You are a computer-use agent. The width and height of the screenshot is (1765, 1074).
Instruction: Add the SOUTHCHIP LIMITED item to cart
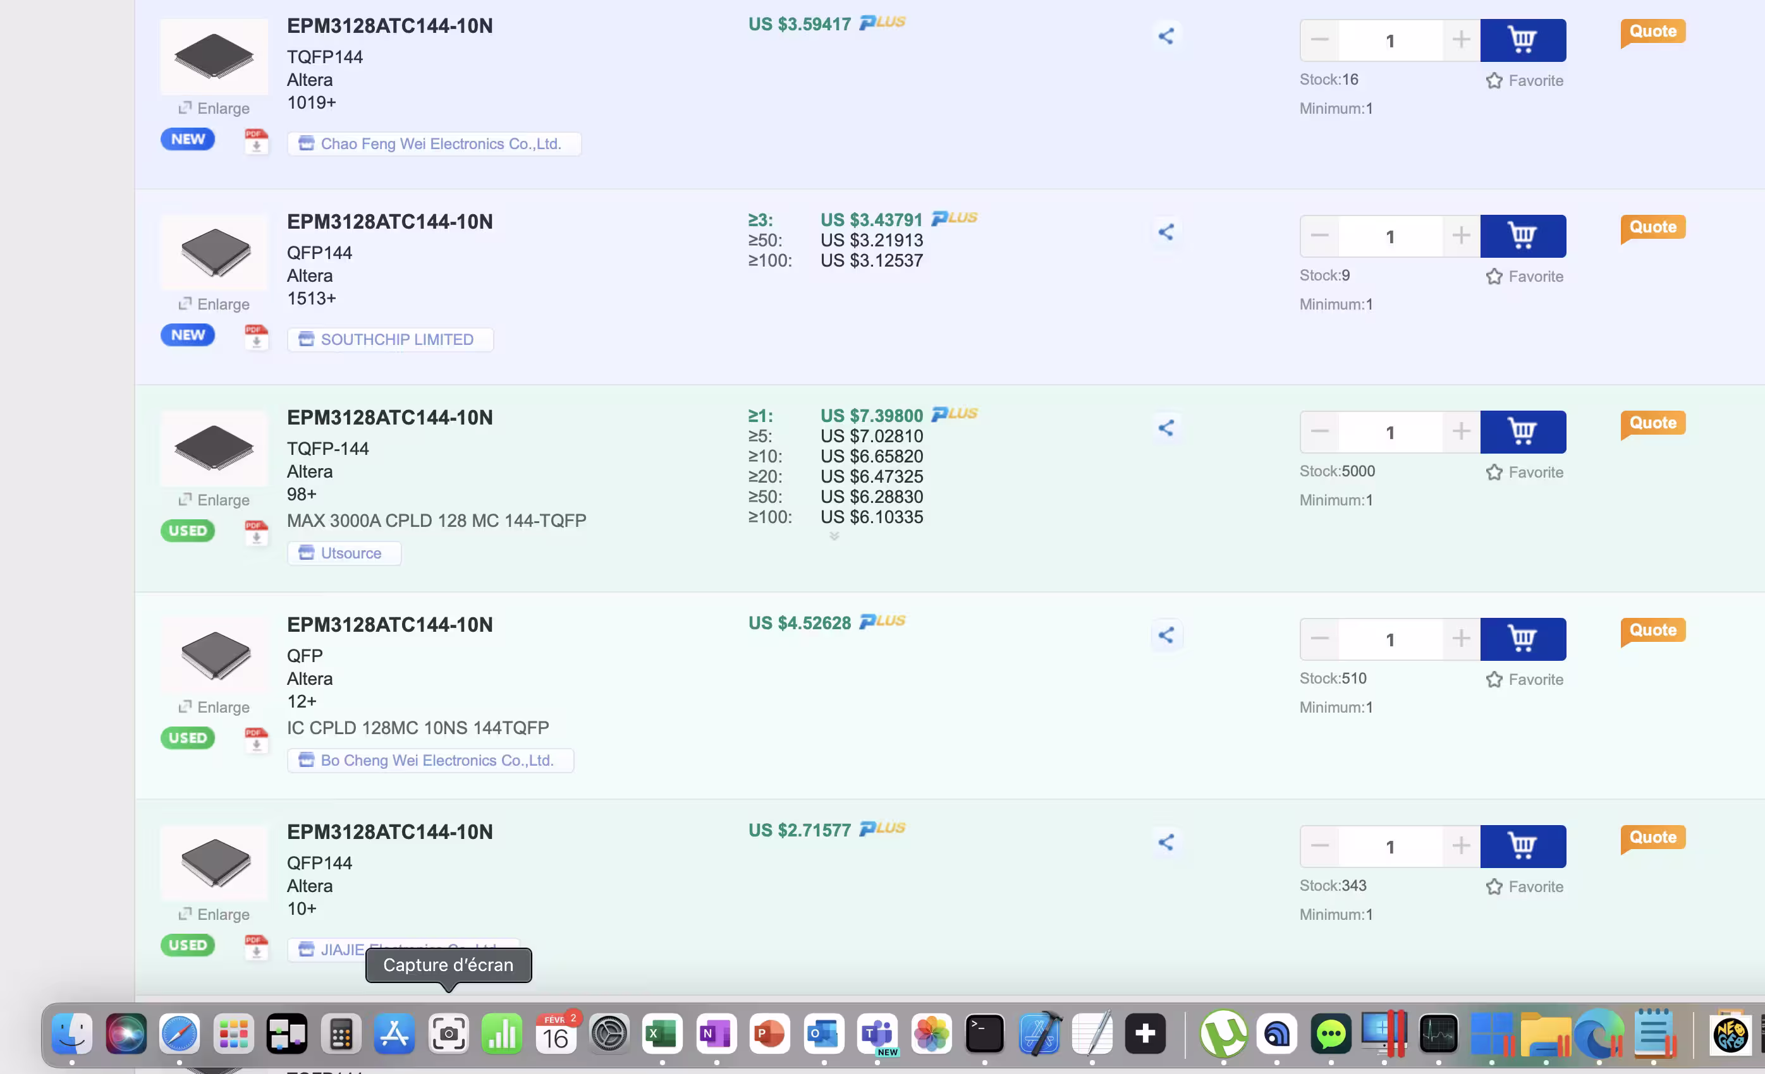[x=1523, y=236]
